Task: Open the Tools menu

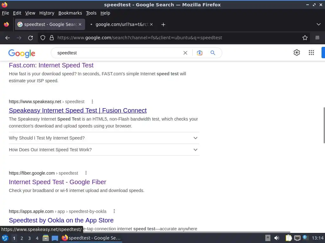Action: tap(91, 13)
